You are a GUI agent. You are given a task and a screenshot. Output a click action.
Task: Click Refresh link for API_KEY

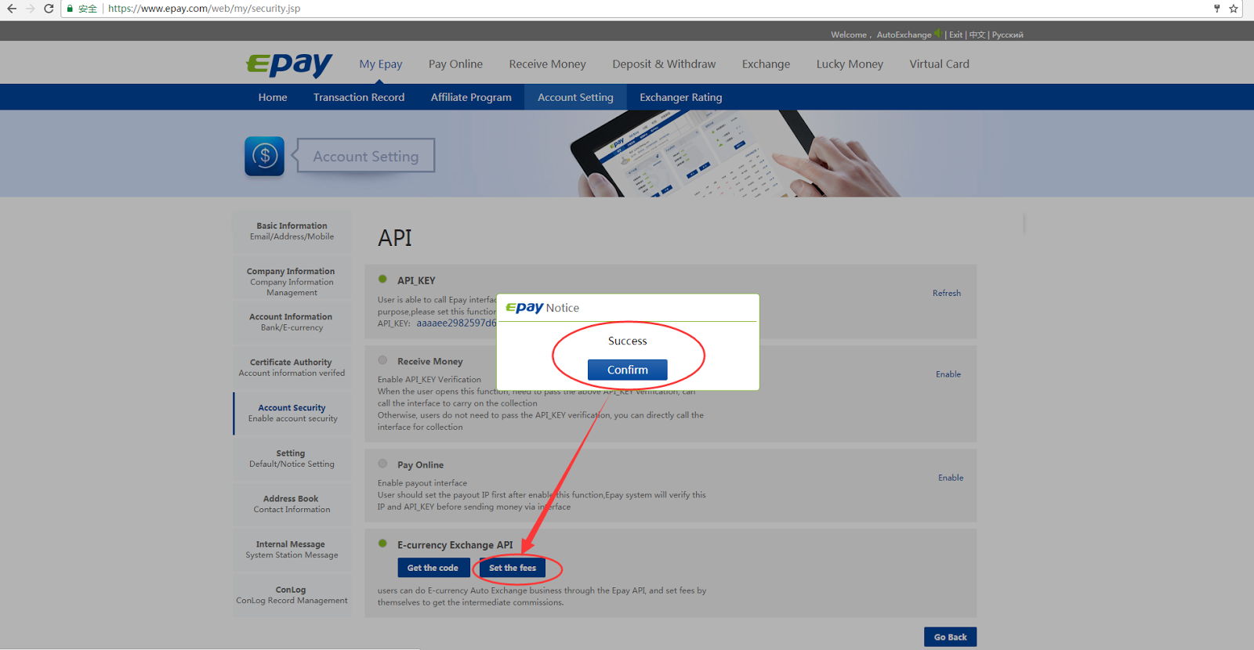click(x=947, y=293)
